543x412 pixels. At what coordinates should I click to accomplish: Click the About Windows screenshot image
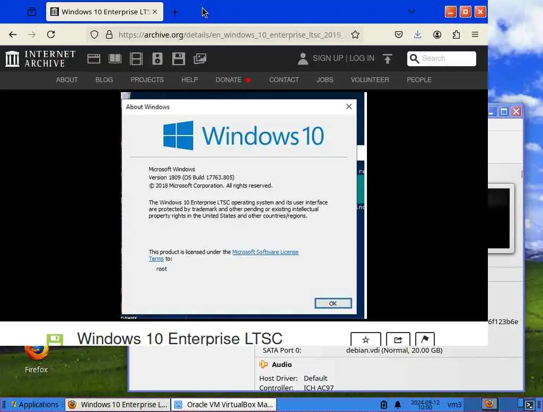pyautogui.click(x=244, y=205)
